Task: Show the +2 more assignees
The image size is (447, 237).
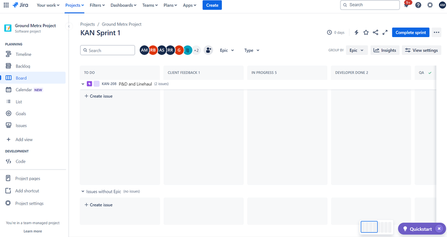Action: tap(196, 50)
